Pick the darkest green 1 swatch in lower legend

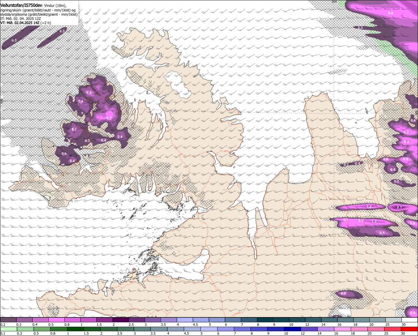[75, 329]
